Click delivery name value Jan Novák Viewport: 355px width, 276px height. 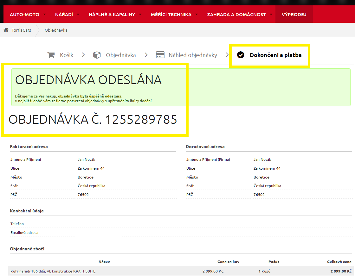pos(262,159)
